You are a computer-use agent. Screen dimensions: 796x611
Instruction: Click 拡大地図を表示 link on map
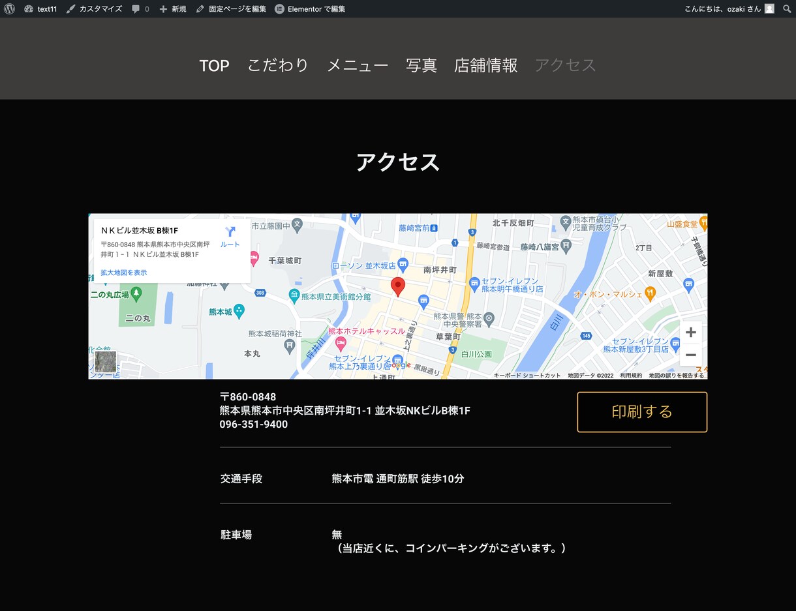124,273
